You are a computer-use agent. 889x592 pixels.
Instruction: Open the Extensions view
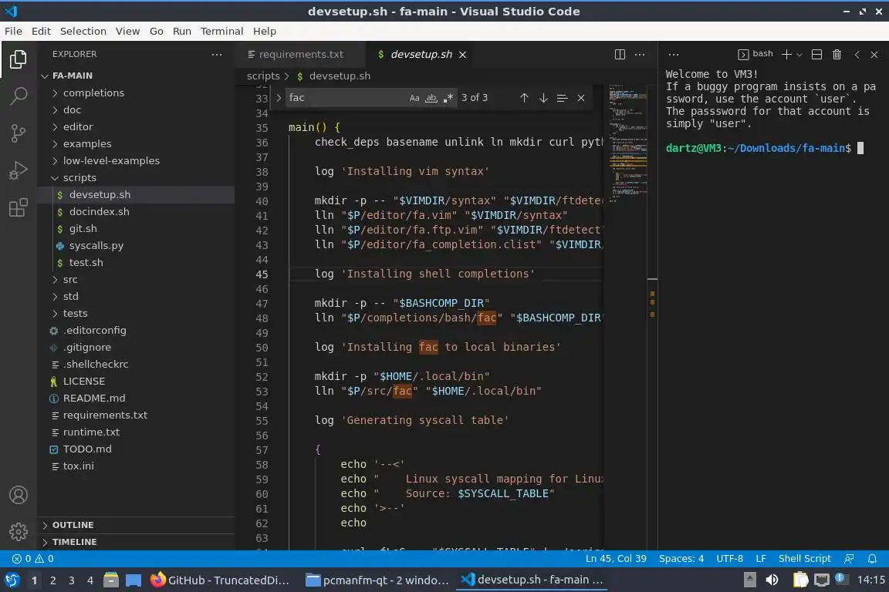coord(19,207)
